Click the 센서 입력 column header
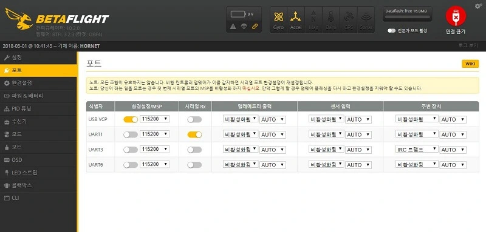The image size is (486, 232). tap(340, 106)
